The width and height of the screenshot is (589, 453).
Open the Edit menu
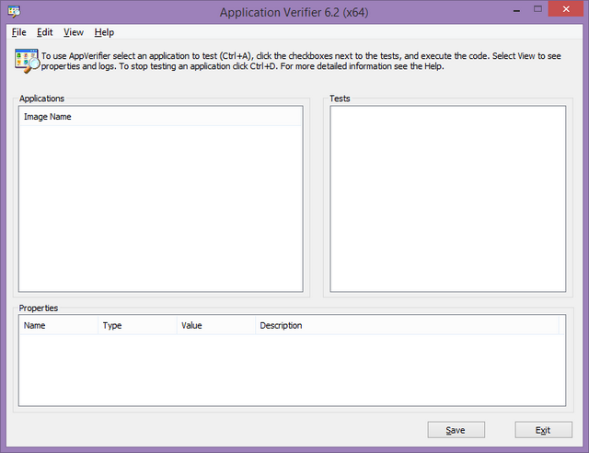coord(45,32)
